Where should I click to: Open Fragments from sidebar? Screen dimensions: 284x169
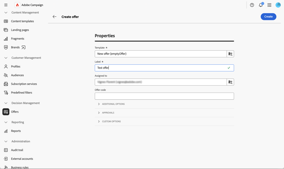coord(17,39)
